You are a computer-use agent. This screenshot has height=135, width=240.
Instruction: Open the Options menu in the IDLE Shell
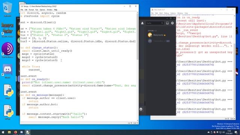(x=173, y=13)
